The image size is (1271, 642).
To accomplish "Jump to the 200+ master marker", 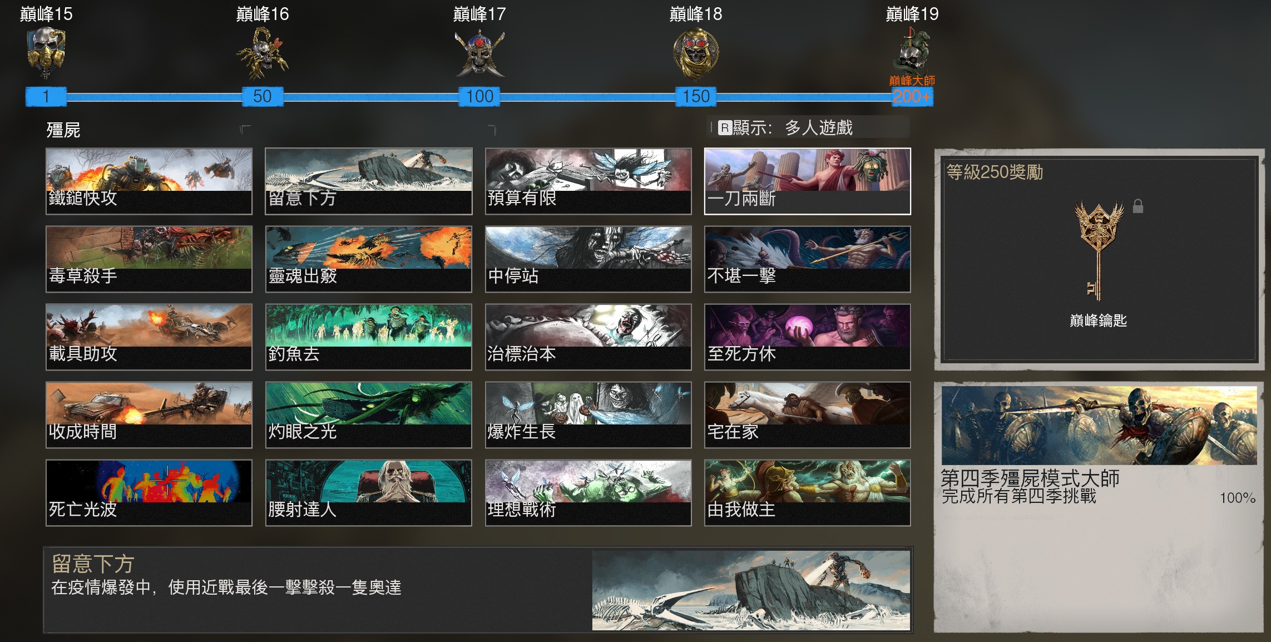I will coord(912,96).
